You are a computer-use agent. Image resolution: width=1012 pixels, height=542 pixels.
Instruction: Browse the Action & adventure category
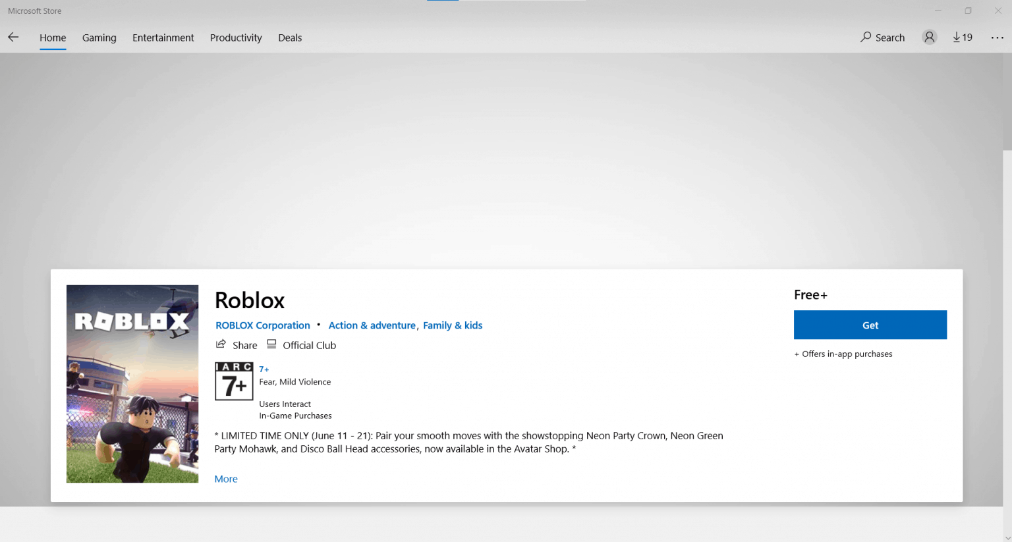tap(372, 325)
